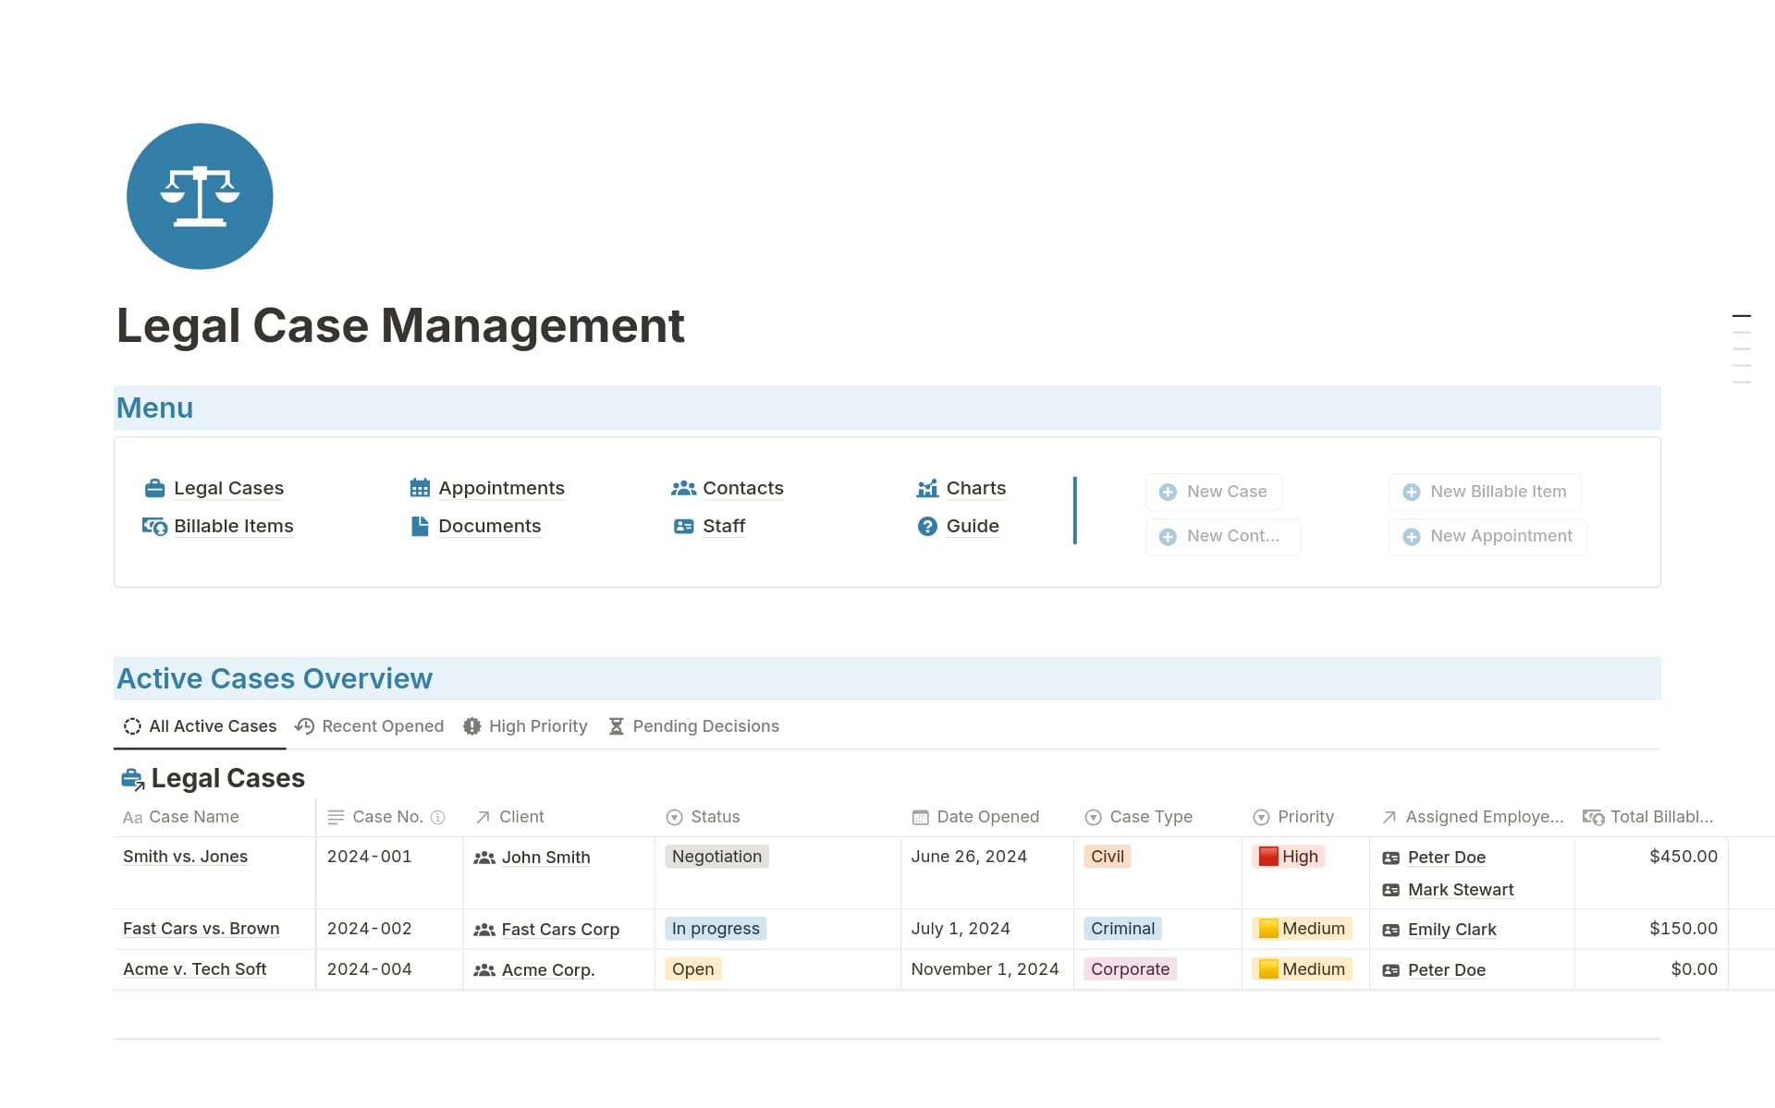Click the Aa icon in the Case Name header

tap(132, 817)
